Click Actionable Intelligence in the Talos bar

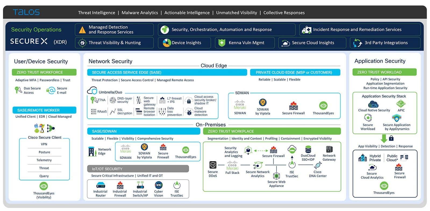pyautogui.click(x=187, y=13)
